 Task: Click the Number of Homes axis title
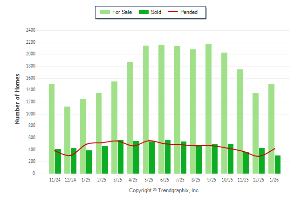(x=18, y=99)
